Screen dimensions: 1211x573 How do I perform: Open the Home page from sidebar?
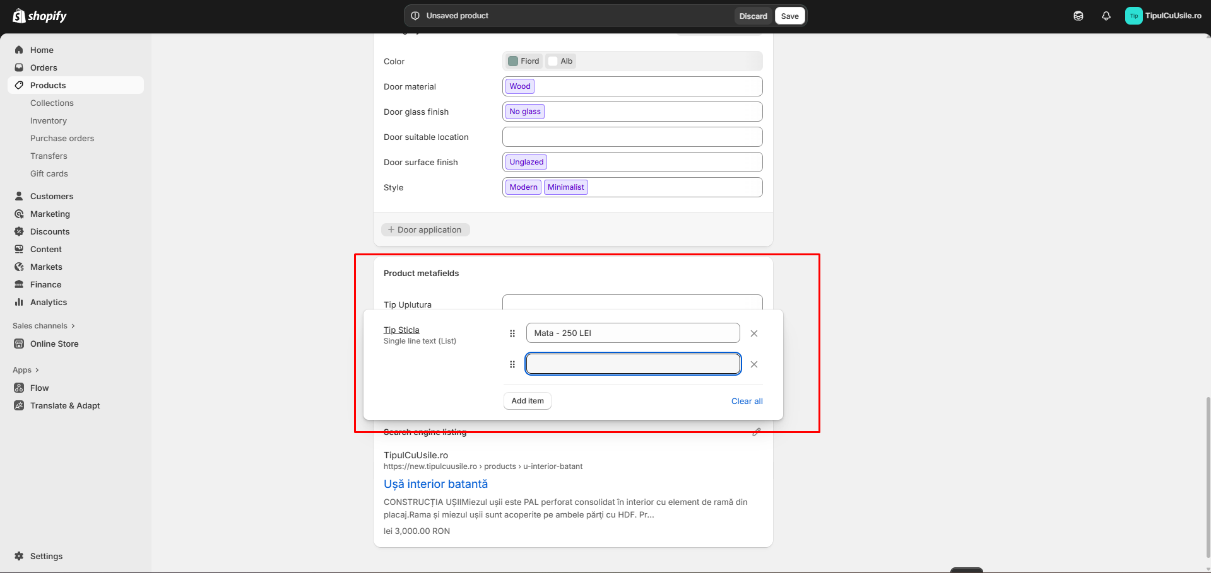click(42, 50)
